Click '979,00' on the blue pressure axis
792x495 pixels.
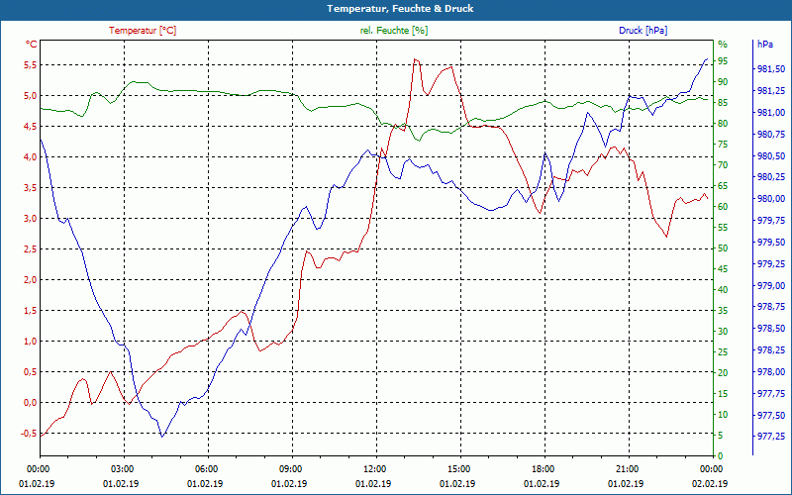tap(771, 286)
